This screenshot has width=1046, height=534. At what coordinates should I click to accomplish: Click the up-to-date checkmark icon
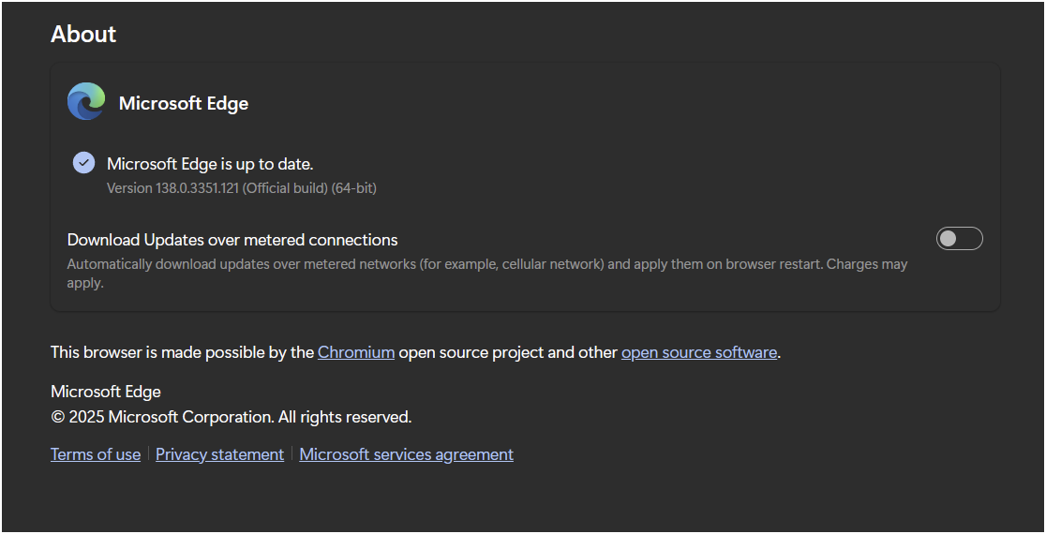83,162
